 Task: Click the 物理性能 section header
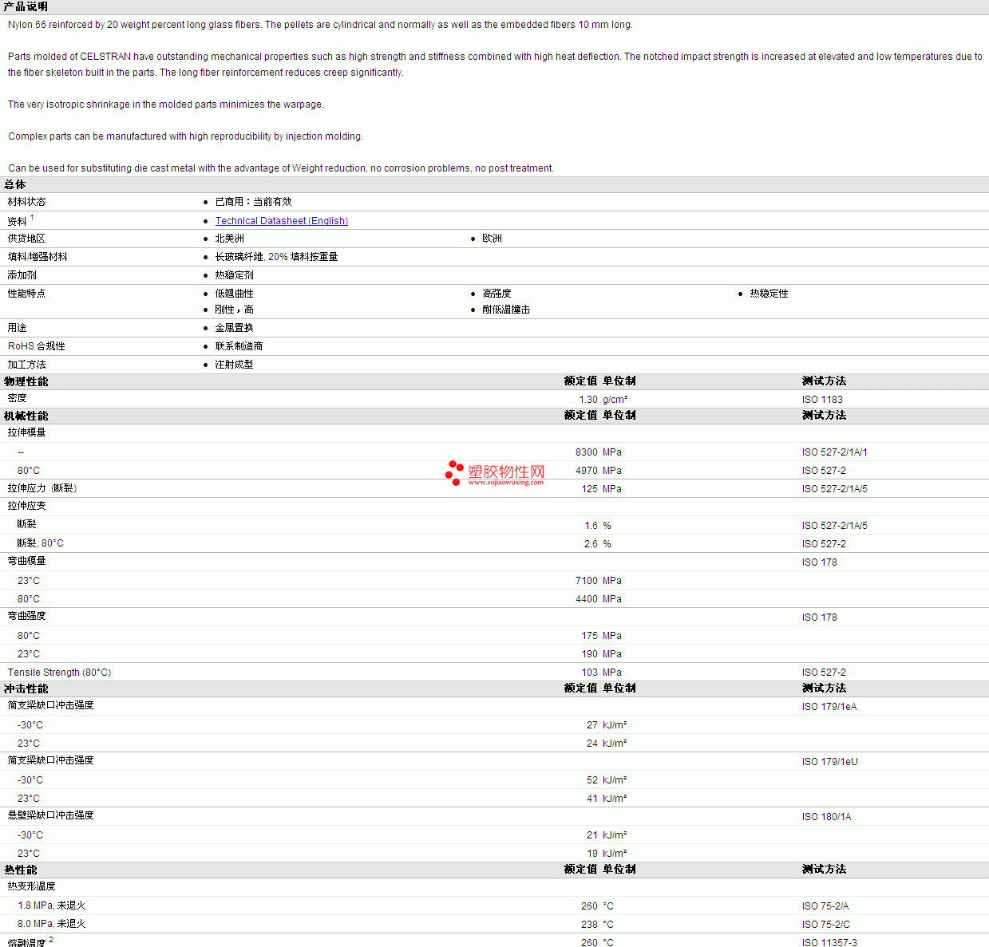[x=26, y=382]
